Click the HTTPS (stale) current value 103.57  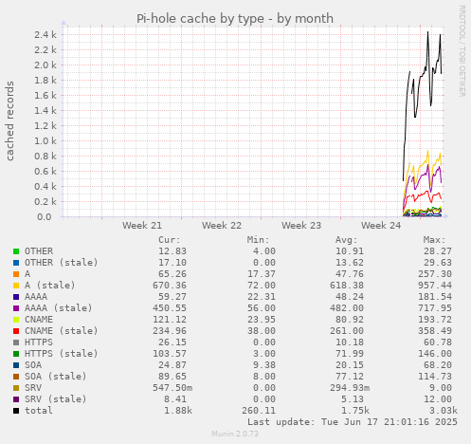coord(170,354)
